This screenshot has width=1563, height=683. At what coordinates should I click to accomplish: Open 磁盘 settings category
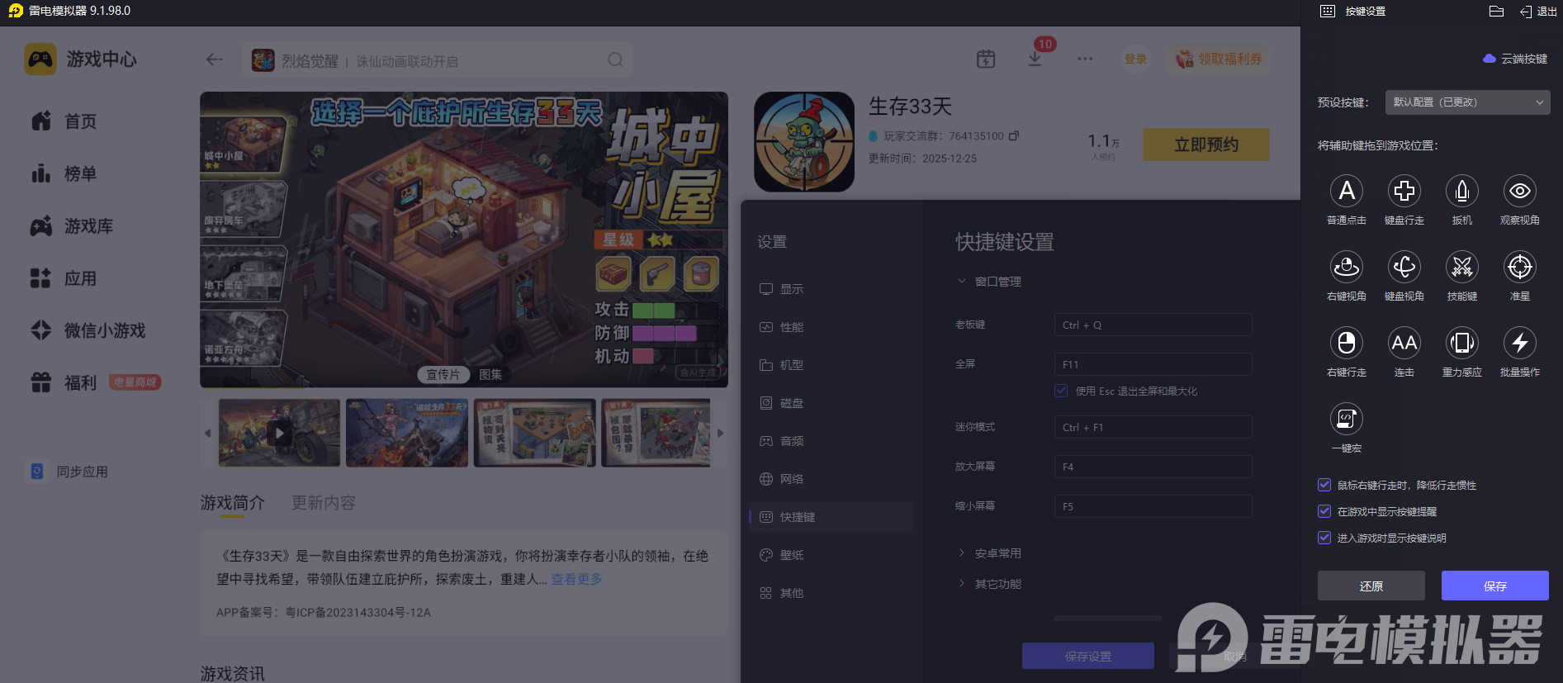click(x=782, y=403)
